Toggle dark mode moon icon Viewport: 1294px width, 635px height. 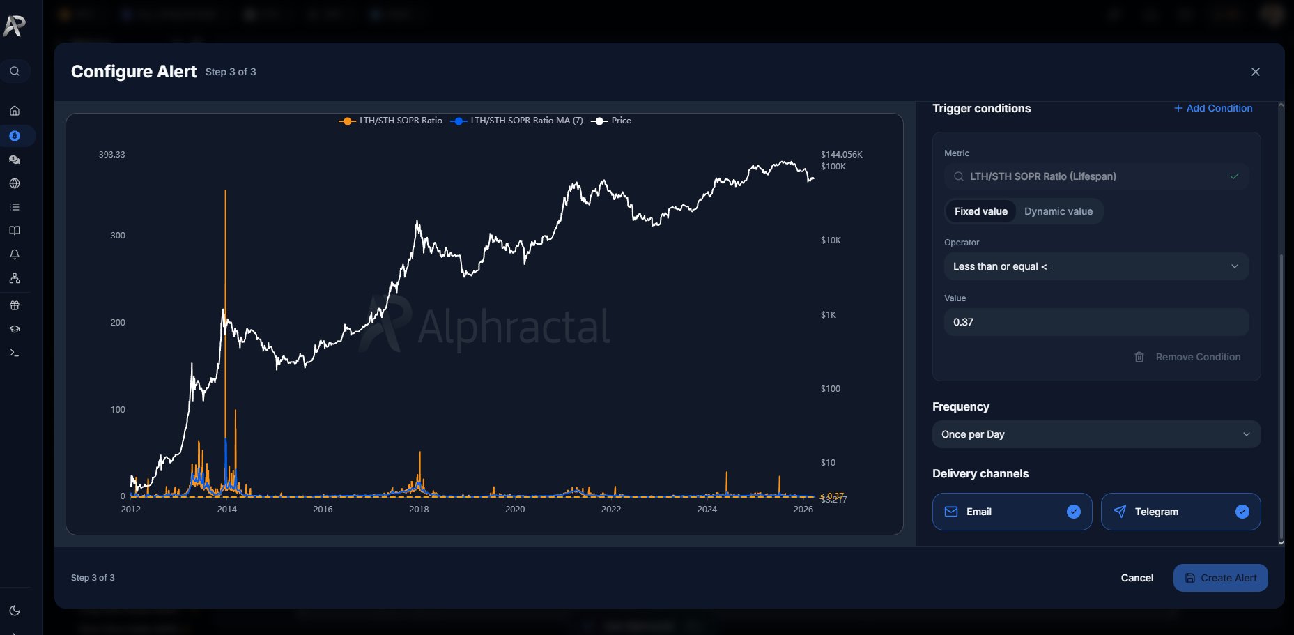[15, 611]
